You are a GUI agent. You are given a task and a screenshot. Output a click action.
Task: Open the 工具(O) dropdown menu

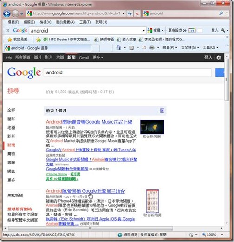pyautogui.click(x=211, y=47)
